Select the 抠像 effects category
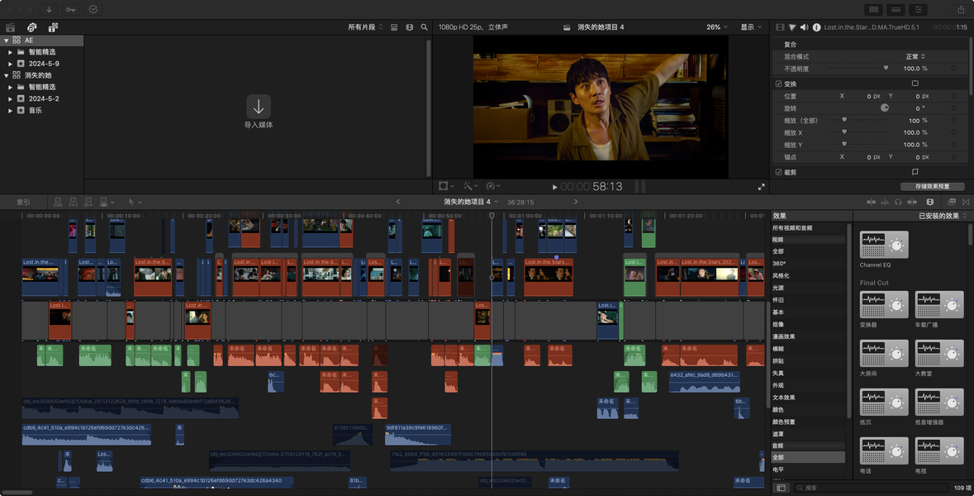 777,324
